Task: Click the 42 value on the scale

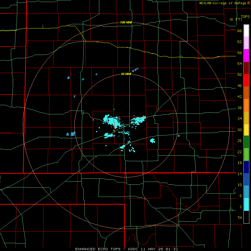Action: (240, 97)
